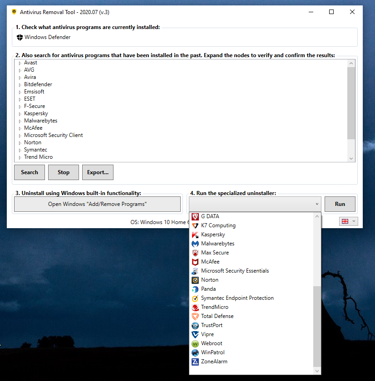Click the Panda logo icon
Image resolution: width=375 pixels, height=381 pixels.
tap(195, 289)
